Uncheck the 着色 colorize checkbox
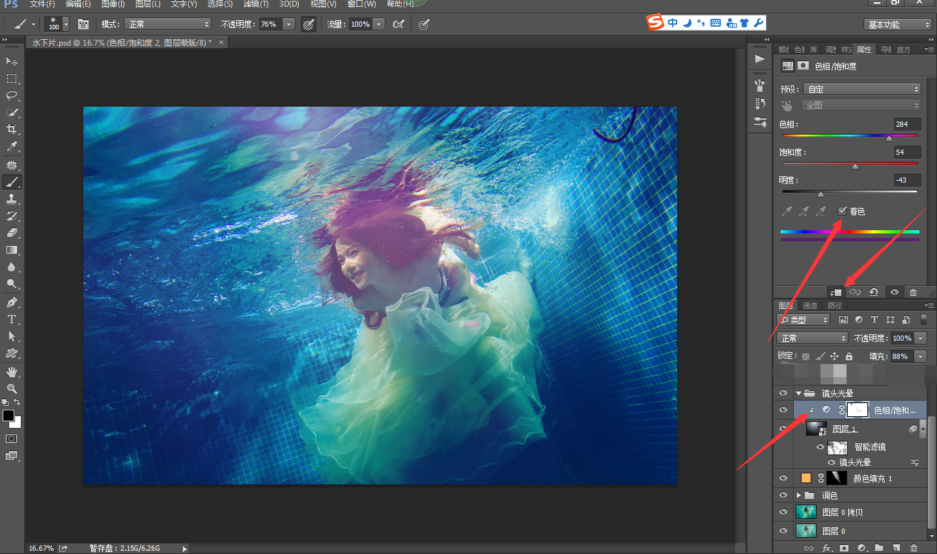937x554 pixels. click(x=842, y=211)
